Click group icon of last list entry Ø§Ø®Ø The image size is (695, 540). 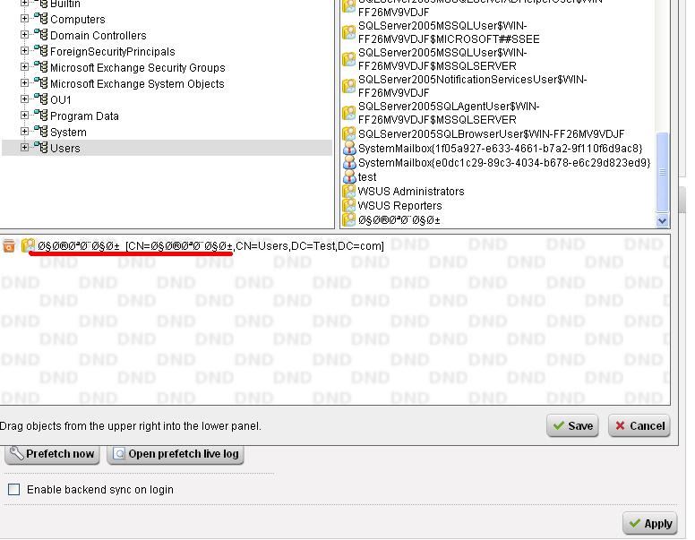[348, 220]
